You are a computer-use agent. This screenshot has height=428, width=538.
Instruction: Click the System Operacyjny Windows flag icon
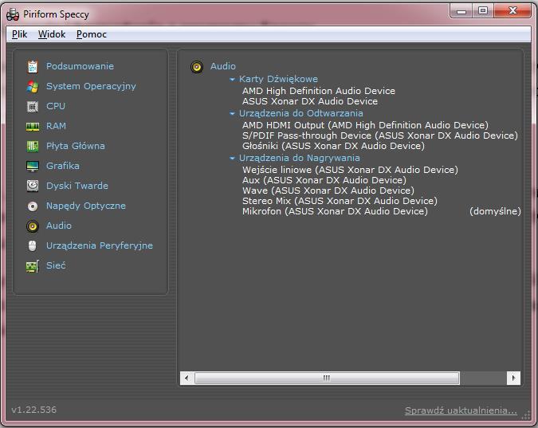tap(33, 86)
